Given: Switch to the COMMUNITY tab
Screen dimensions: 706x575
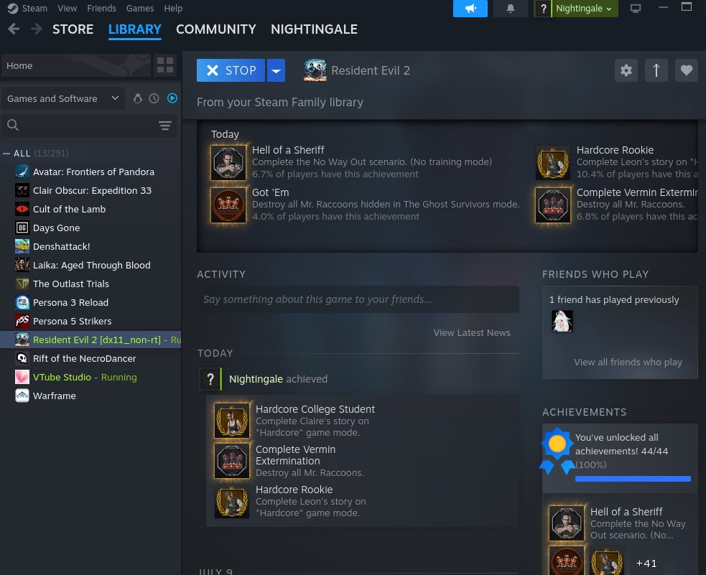Looking at the screenshot, I should pos(216,29).
